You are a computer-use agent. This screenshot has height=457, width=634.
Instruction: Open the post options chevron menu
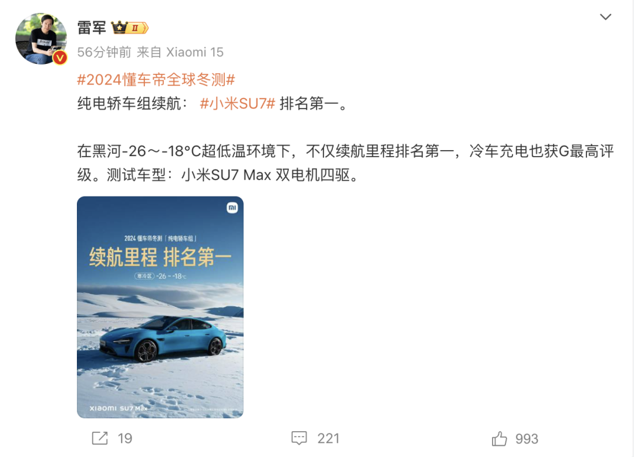(605, 17)
